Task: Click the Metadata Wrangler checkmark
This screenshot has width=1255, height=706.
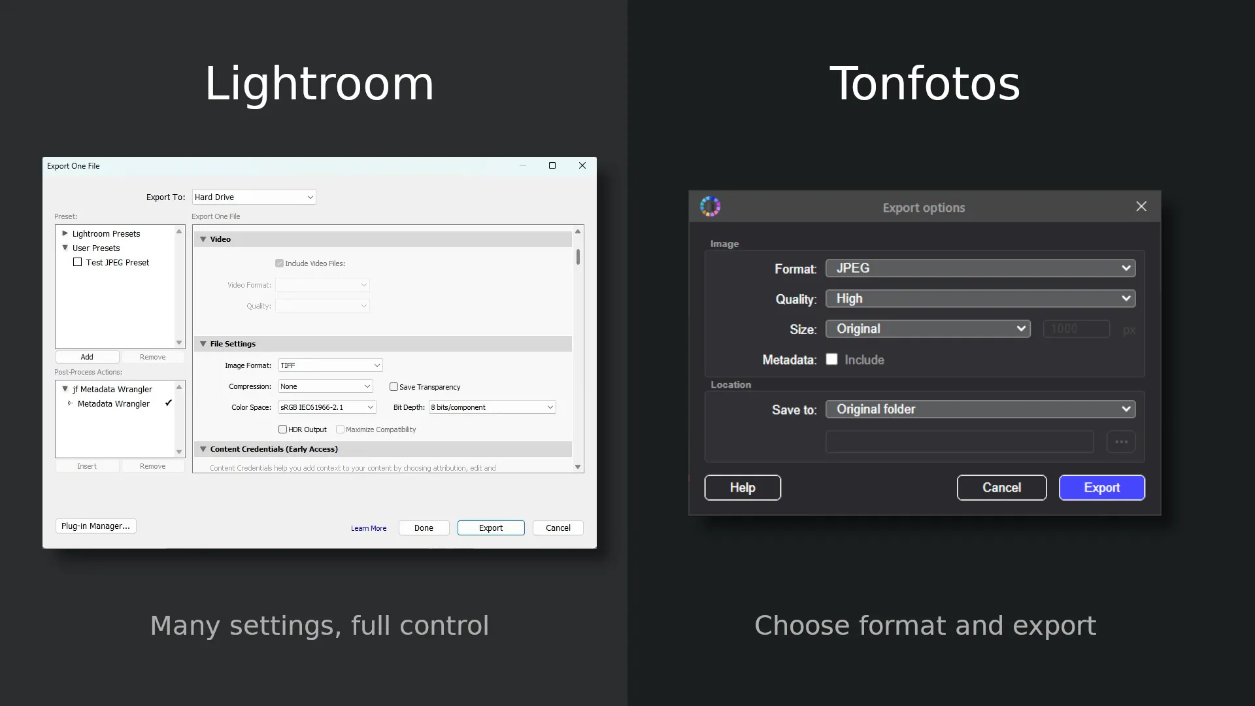Action: click(x=169, y=403)
